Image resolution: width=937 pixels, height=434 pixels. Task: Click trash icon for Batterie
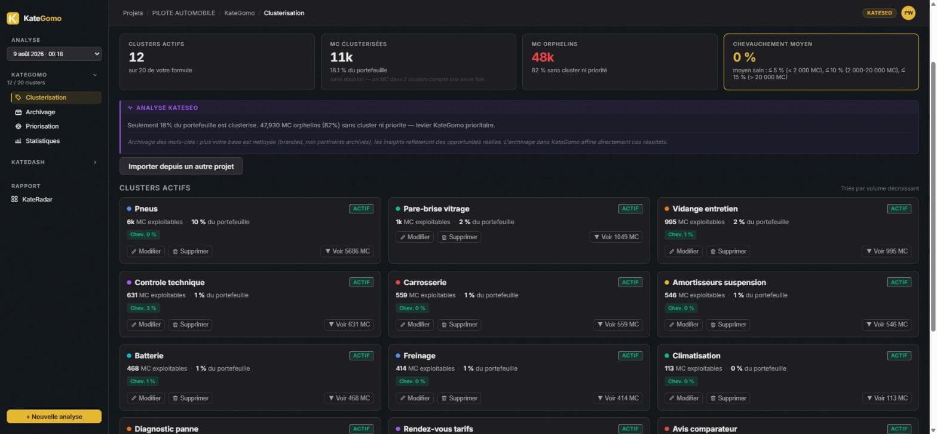175,398
